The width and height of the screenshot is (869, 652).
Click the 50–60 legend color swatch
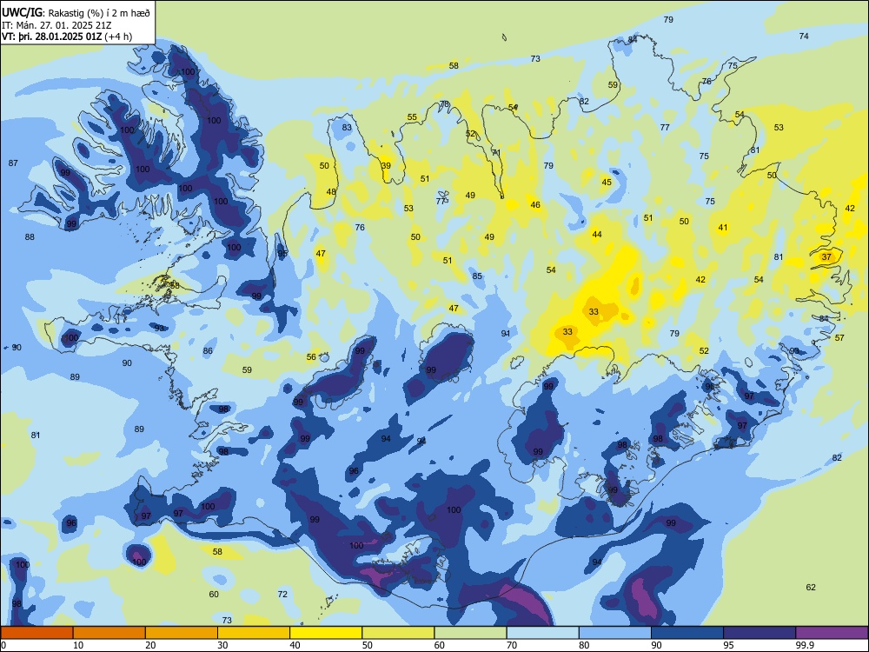click(398, 633)
